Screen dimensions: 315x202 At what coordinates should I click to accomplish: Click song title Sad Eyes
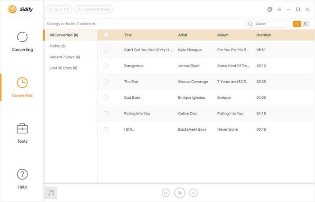pyautogui.click(x=132, y=97)
